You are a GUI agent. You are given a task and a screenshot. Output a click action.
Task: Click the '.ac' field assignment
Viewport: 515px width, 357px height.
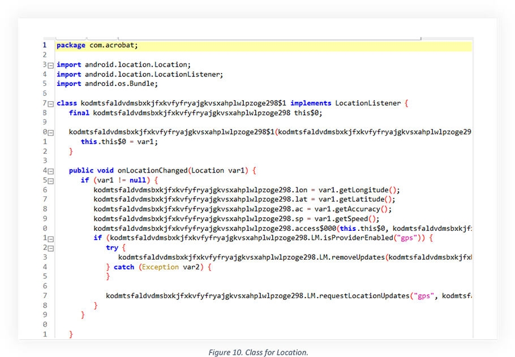[297, 209]
